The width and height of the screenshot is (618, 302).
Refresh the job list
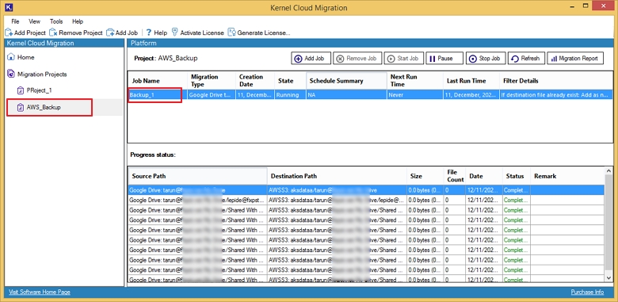tap(526, 59)
